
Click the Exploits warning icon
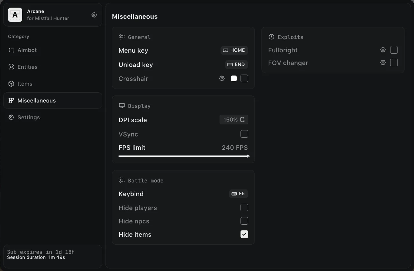click(271, 37)
